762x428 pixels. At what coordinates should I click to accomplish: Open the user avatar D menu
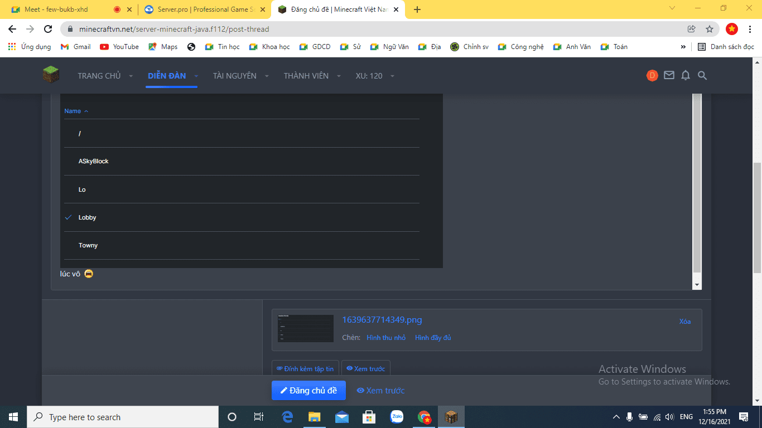[x=652, y=75]
